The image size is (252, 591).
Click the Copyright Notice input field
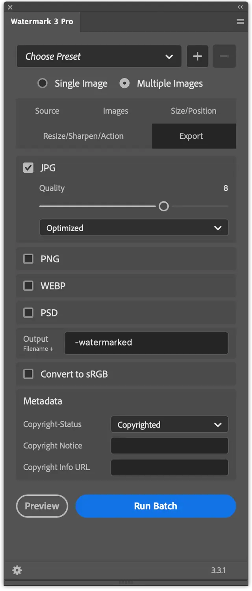[169, 446]
